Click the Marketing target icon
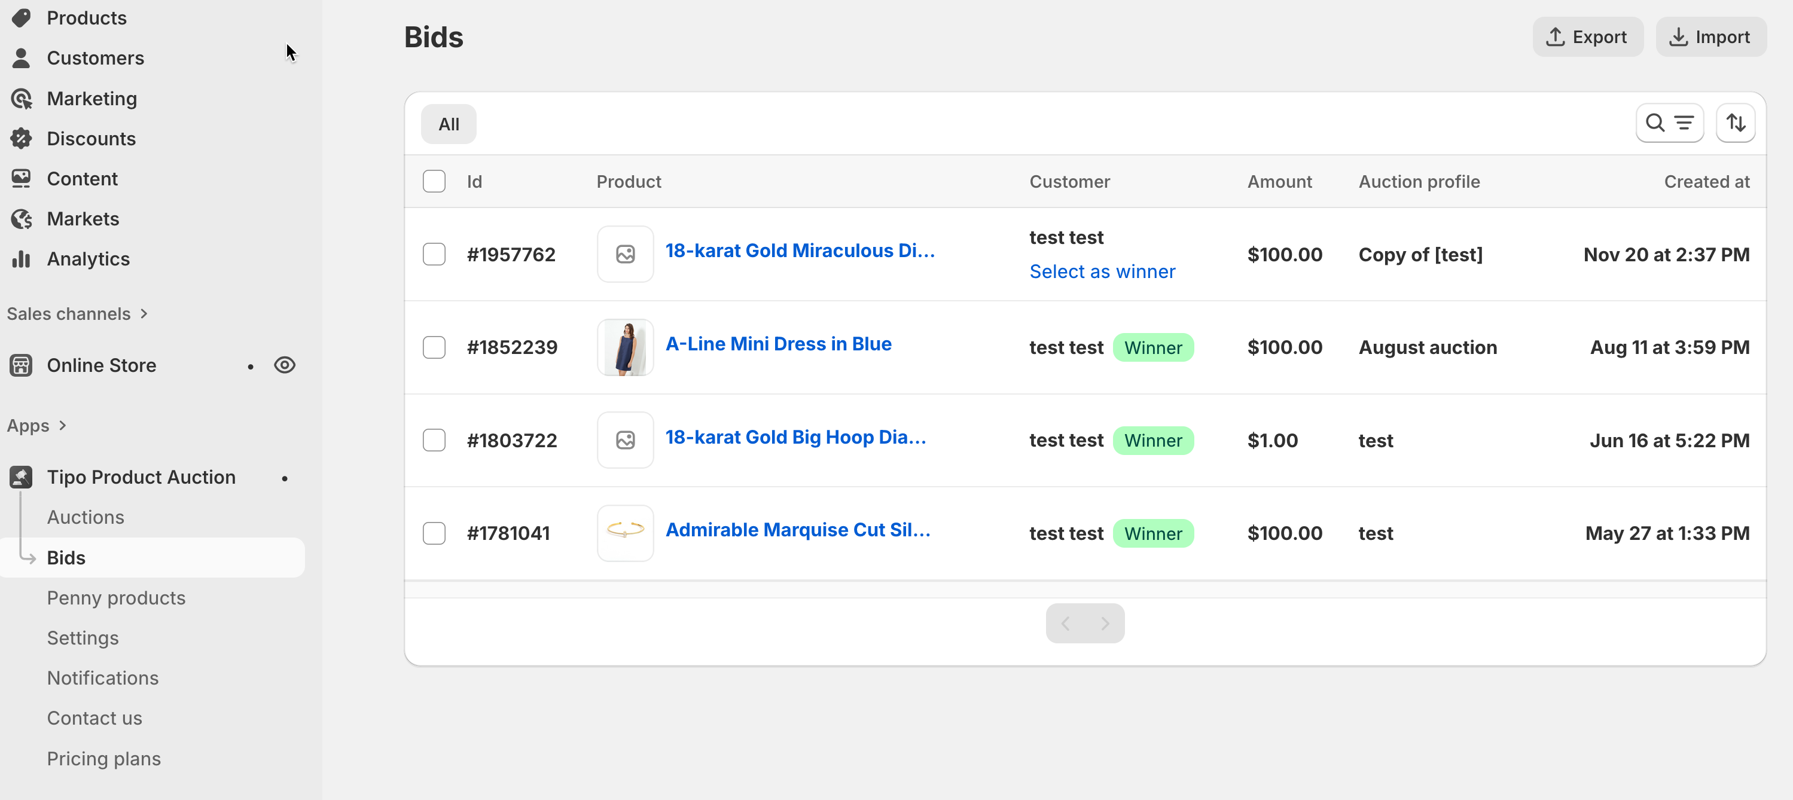Viewport: 1793px width, 800px height. click(22, 99)
